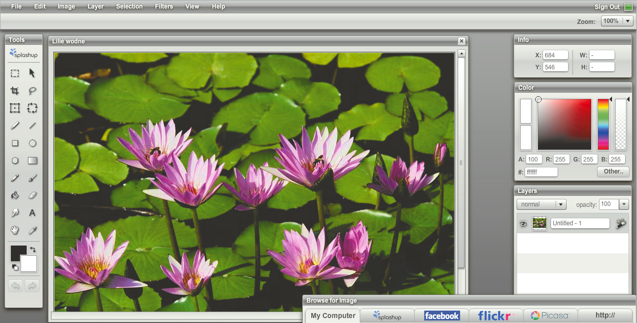Activate the Text tool
Image resolution: width=637 pixels, height=323 pixels.
coord(32,213)
